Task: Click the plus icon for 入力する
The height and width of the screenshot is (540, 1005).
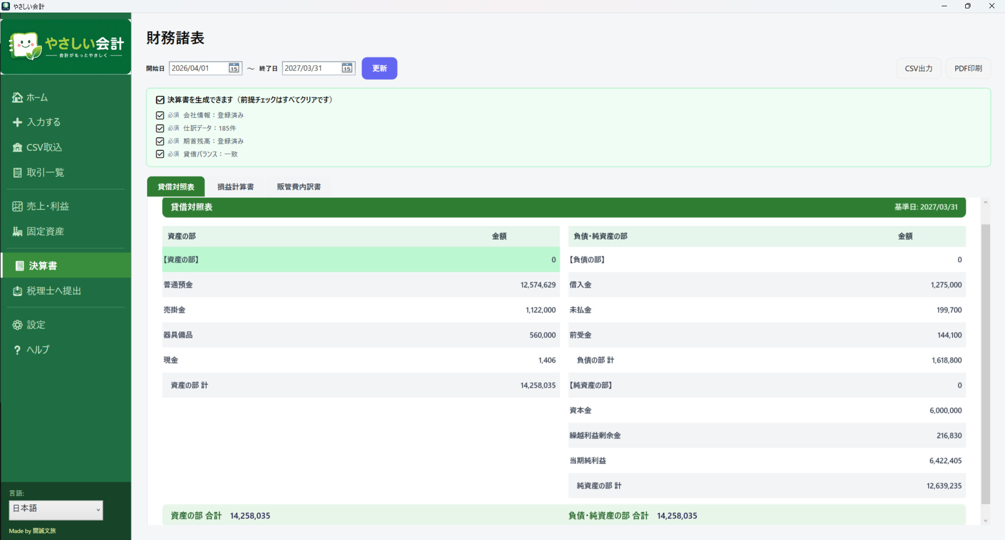Action: (17, 122)
